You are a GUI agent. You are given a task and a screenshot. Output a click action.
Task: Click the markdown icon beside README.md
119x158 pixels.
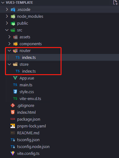coord(13,133)
